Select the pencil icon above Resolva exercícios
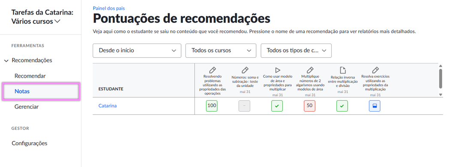Viewport: 454px width, 167px height. point(375,70)
